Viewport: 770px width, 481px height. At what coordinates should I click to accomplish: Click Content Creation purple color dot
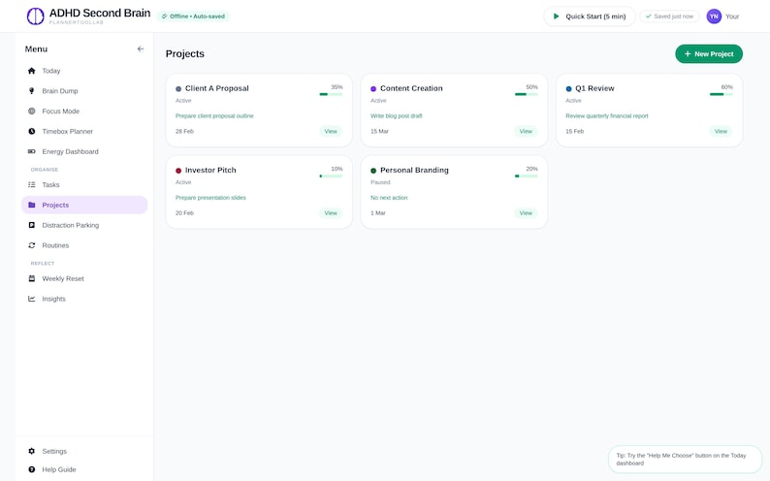(x=373, y=89)
